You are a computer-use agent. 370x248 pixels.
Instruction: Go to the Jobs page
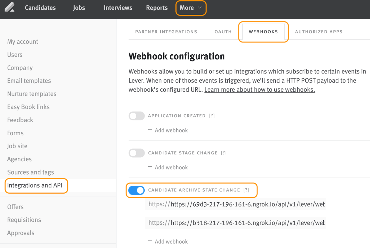79,8
